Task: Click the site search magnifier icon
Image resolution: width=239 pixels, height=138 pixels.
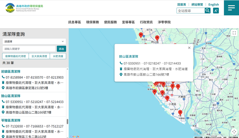Action: 208,11
